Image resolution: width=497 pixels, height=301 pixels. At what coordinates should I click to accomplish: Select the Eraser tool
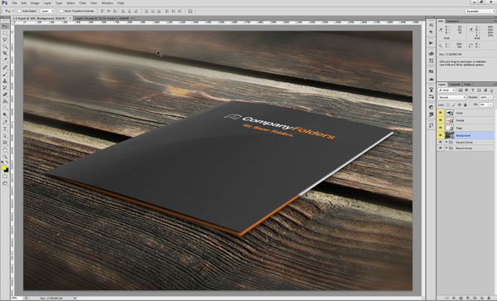[5, 94]
